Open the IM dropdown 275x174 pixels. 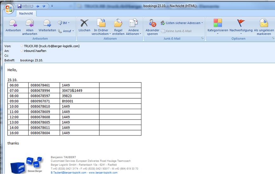click(64, 23)
